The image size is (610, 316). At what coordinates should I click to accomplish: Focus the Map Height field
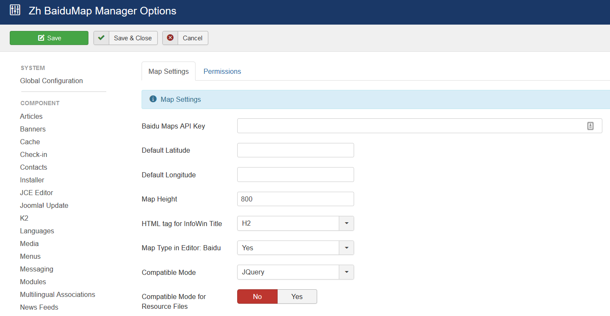(295, 199)
